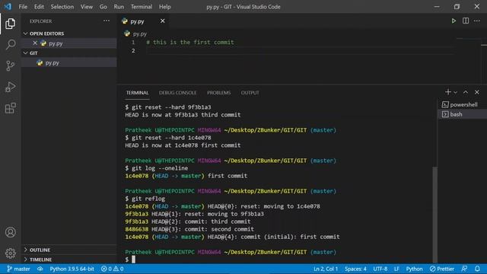Click 8486638 hash in the reflog output
487x274 pixels.
(x=137, y=229)
